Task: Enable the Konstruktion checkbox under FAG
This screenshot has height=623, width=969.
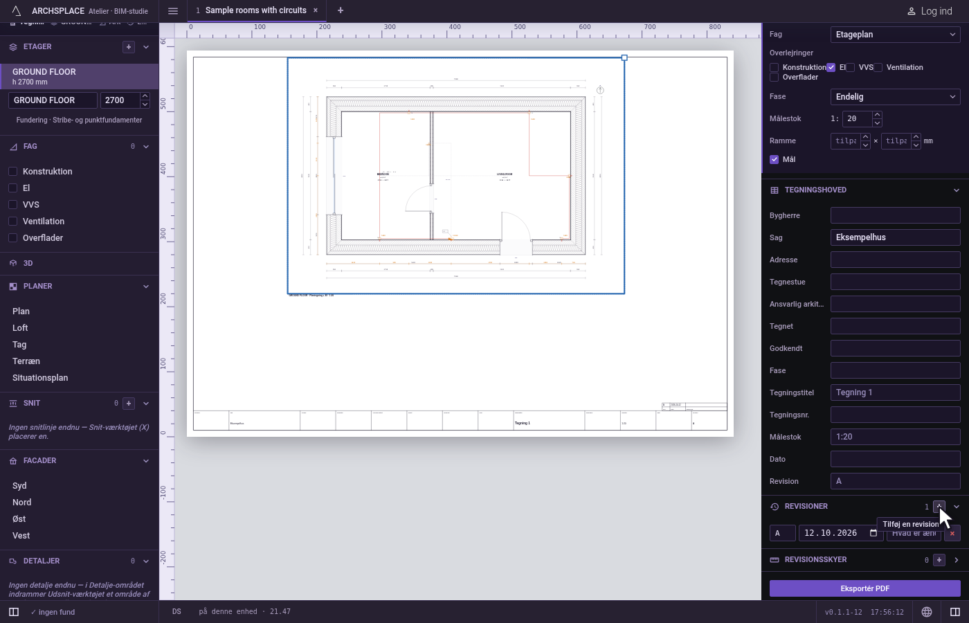Action: tap(12, 172)
